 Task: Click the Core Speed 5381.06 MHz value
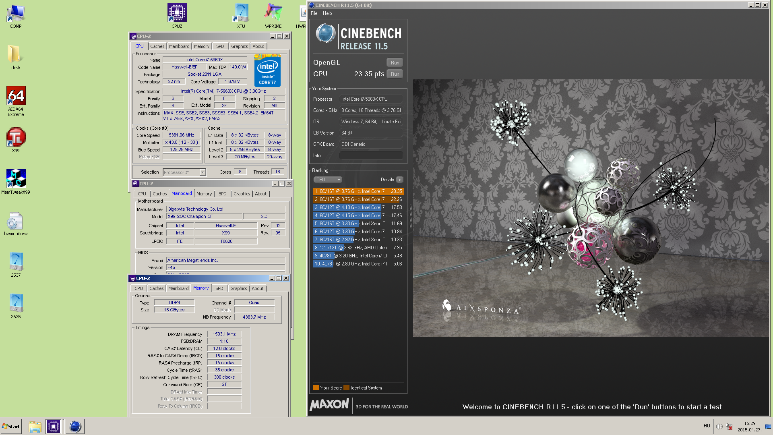pos(181,135)
